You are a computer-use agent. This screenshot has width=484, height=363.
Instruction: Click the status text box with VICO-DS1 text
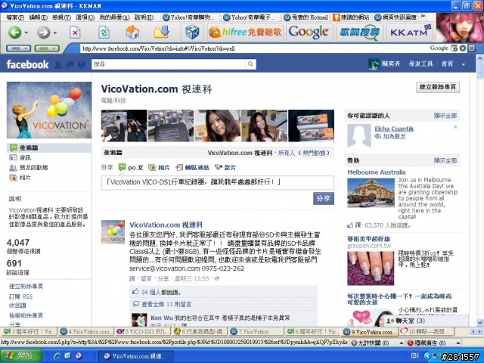[x=218, y=182]
